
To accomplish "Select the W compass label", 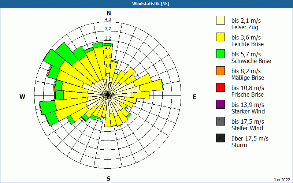I will point(22,97).
